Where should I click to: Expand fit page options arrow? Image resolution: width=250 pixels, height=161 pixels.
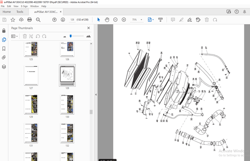[x=153, y=20]
